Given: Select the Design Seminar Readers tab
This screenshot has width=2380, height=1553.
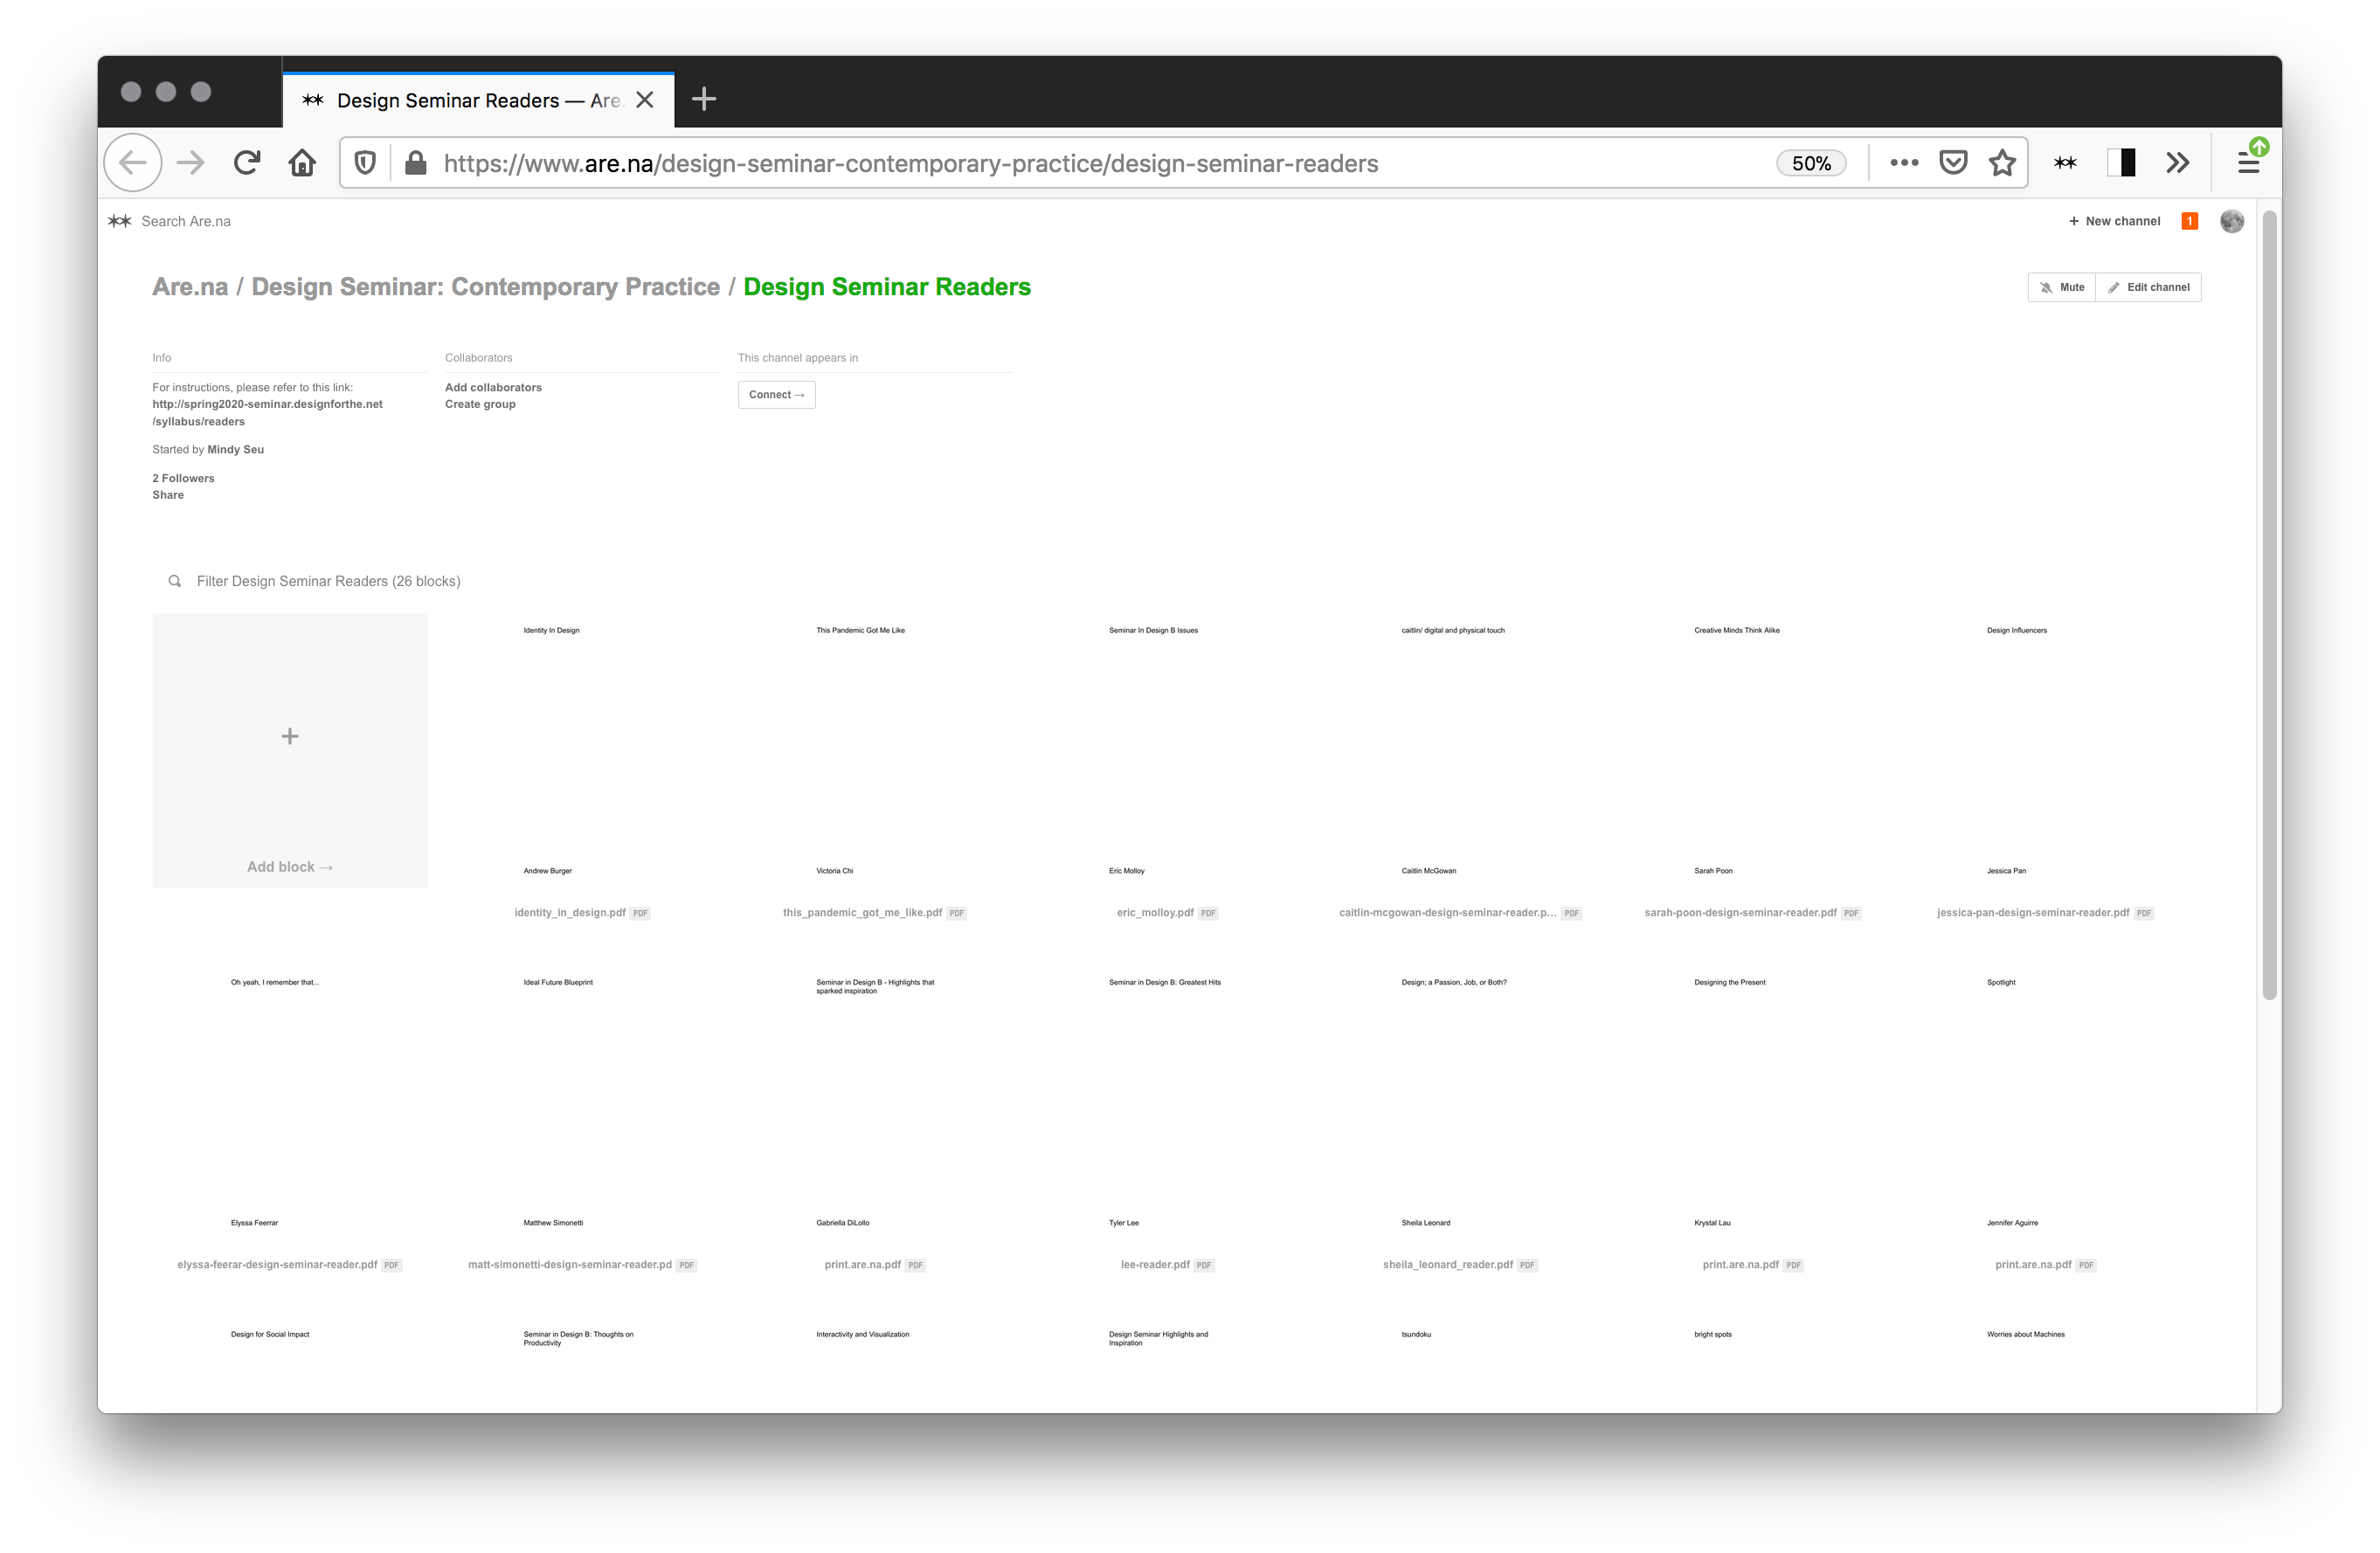Looking at the screenshot, I should click(x=479, y=100).
